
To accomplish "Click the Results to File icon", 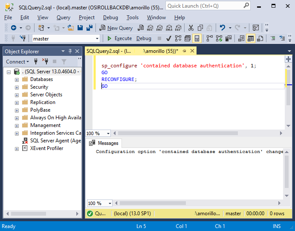I will click(260, 38).
